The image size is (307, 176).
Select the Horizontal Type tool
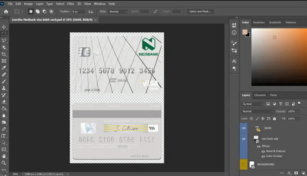coord(3,136)
